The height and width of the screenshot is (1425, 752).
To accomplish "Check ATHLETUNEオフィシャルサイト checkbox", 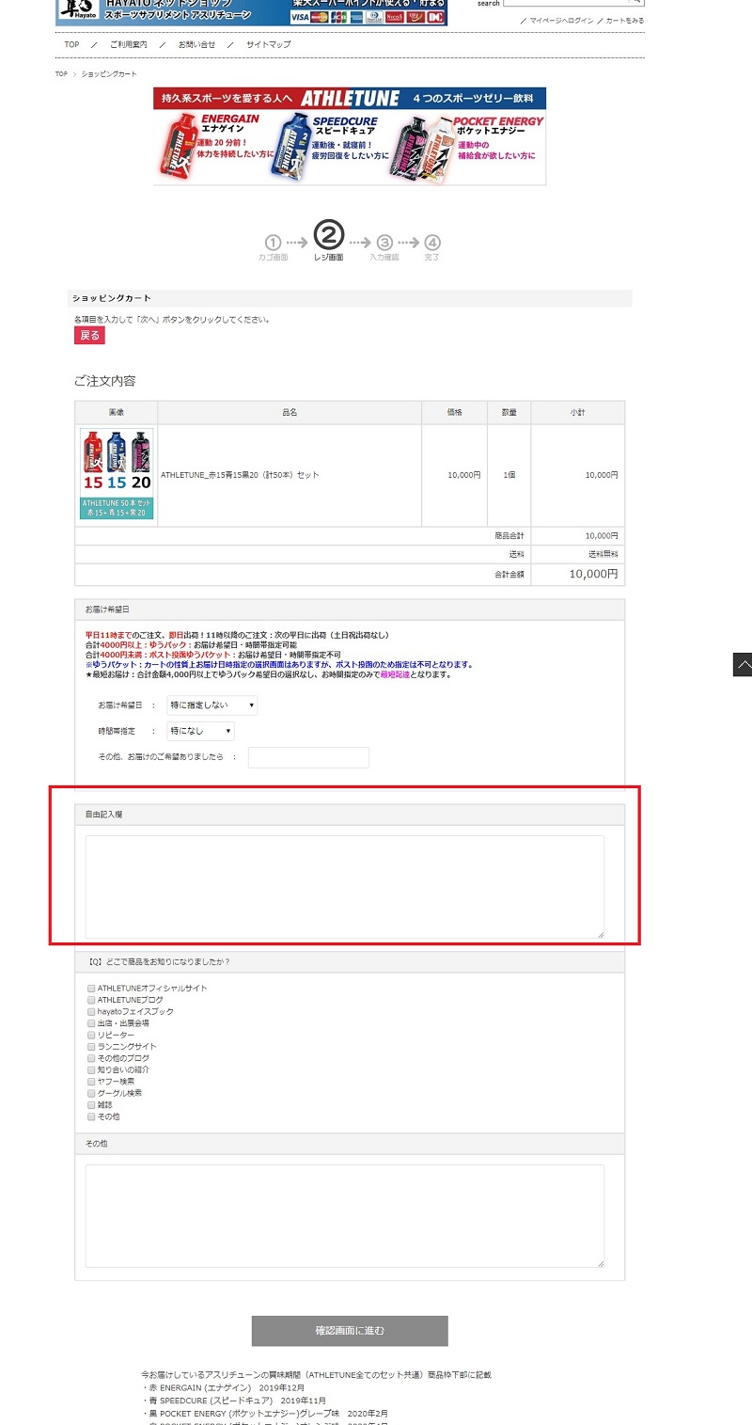I will coord(91,989).
